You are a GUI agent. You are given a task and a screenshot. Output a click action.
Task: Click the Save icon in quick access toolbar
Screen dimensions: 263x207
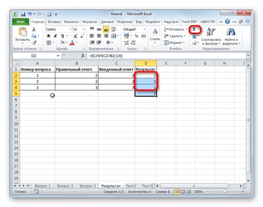(x=23, y=14)
